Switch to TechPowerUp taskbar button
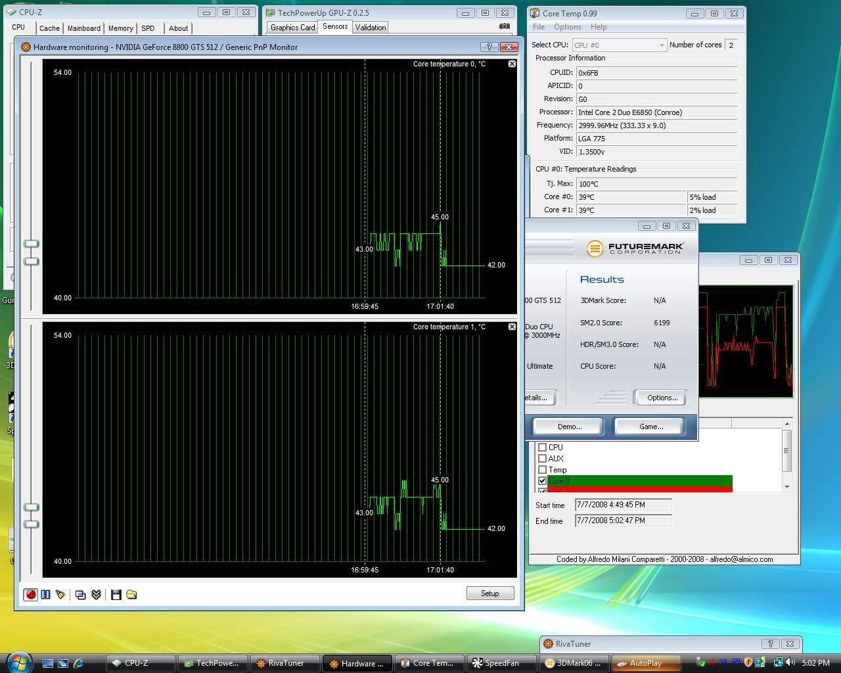Screen dimensions: 841x673 [x=213, y=663]
